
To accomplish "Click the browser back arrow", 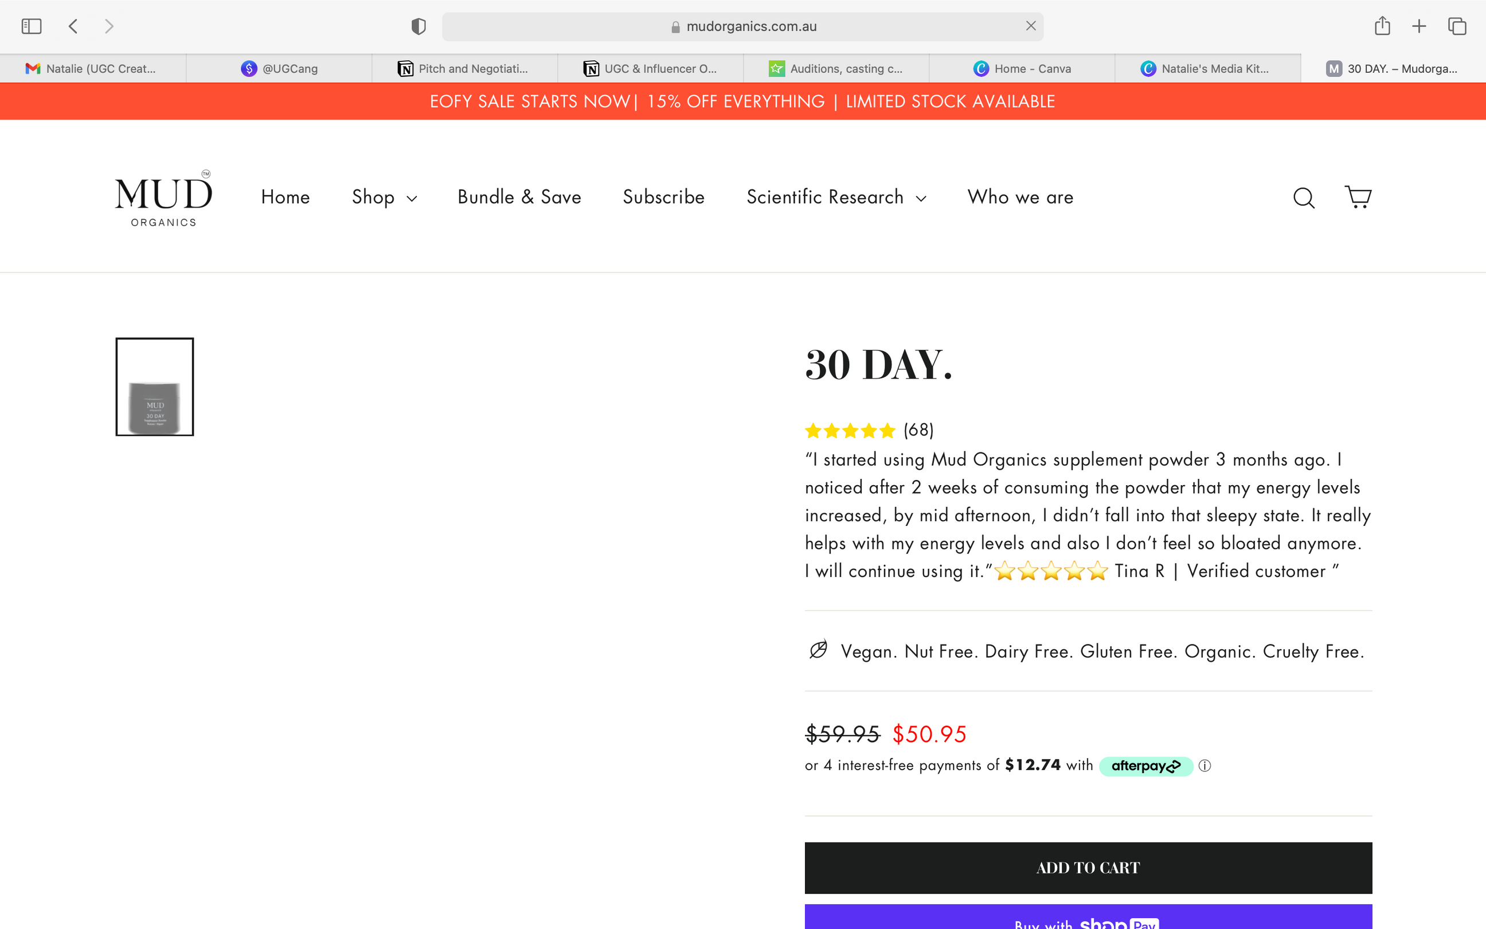I will coord(73,26).
